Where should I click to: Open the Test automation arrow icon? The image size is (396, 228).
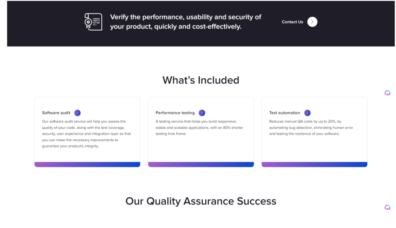click(x=307, y=113)
